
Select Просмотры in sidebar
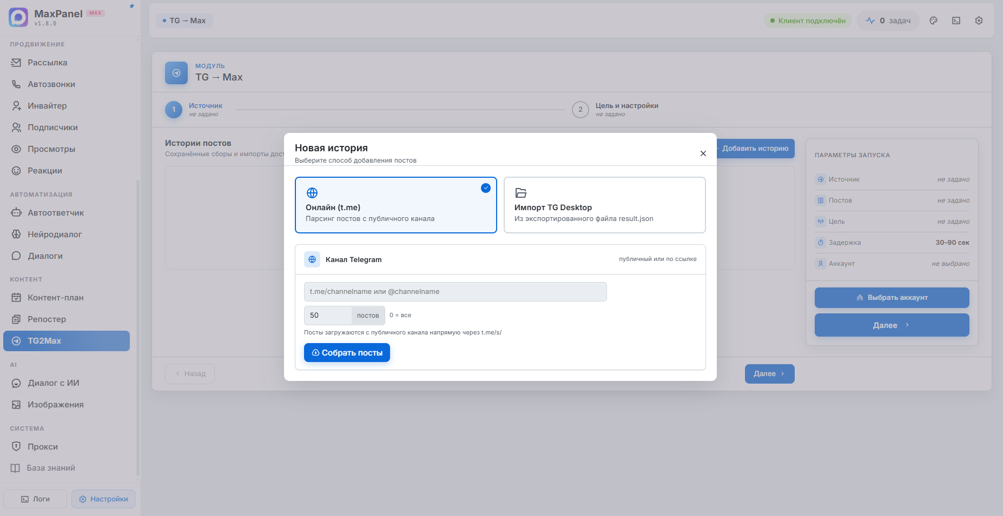tap(67, 149)
